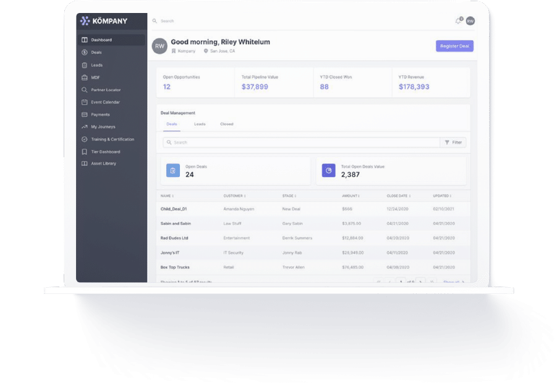
Task: Sort table by Close Date column
Action: (x=399, y=196)
